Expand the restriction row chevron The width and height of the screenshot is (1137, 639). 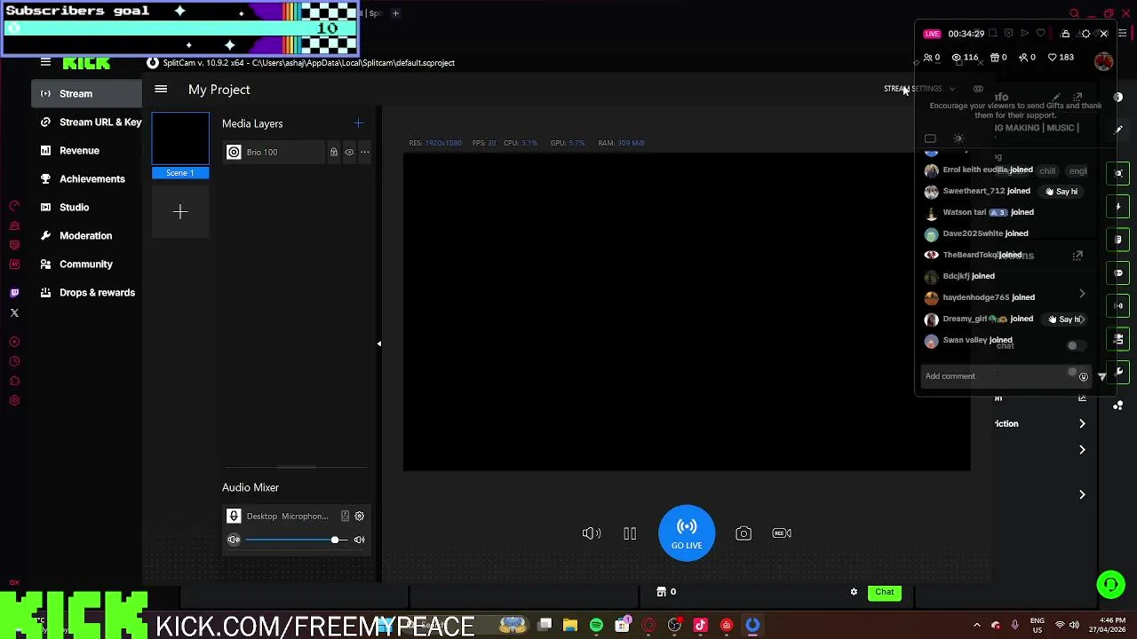[1082, 424]
